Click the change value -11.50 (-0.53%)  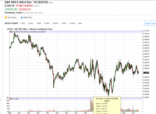[x=24, y=6]
